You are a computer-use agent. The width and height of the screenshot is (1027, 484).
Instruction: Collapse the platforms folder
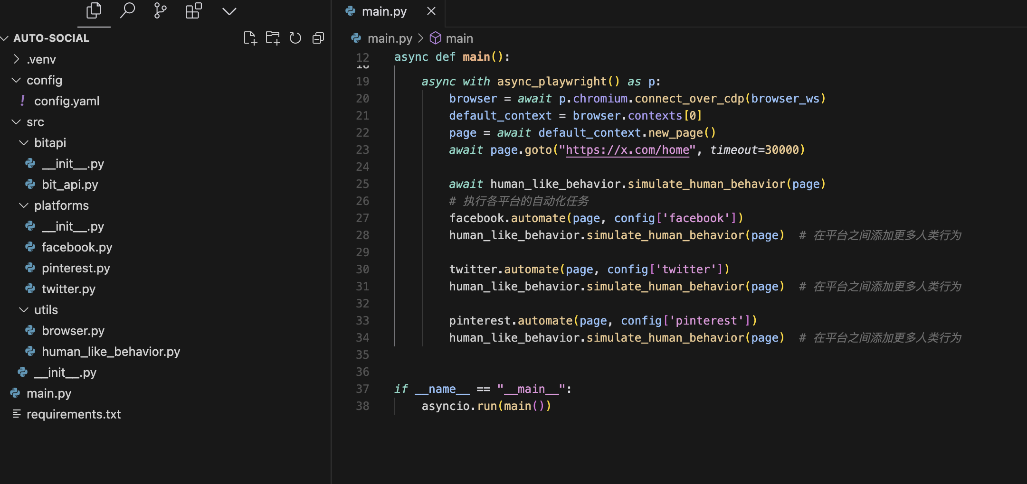(x=61, y=205)
